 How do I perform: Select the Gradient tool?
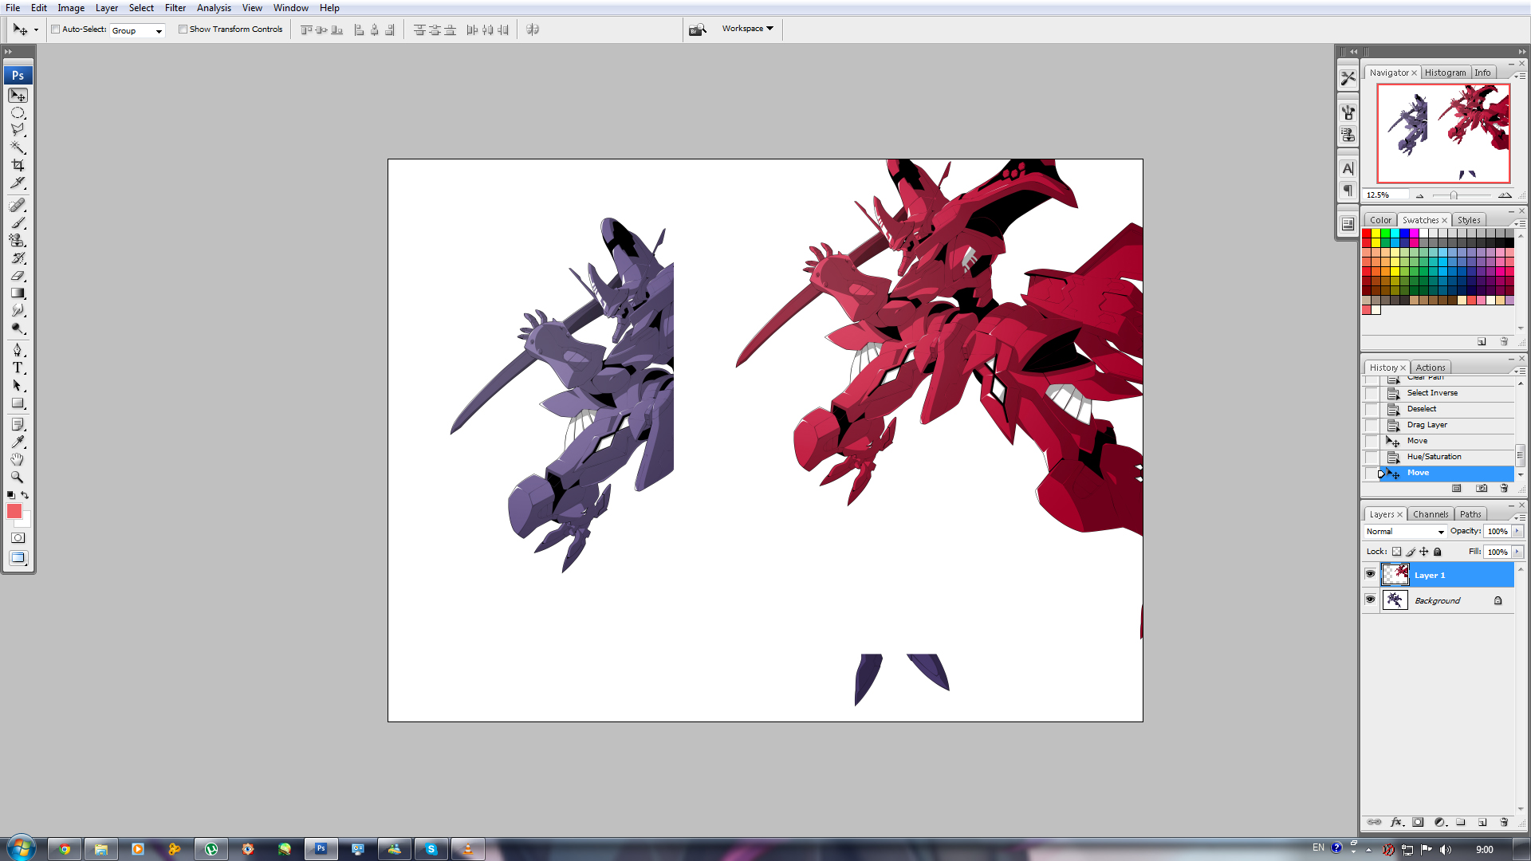18,293
